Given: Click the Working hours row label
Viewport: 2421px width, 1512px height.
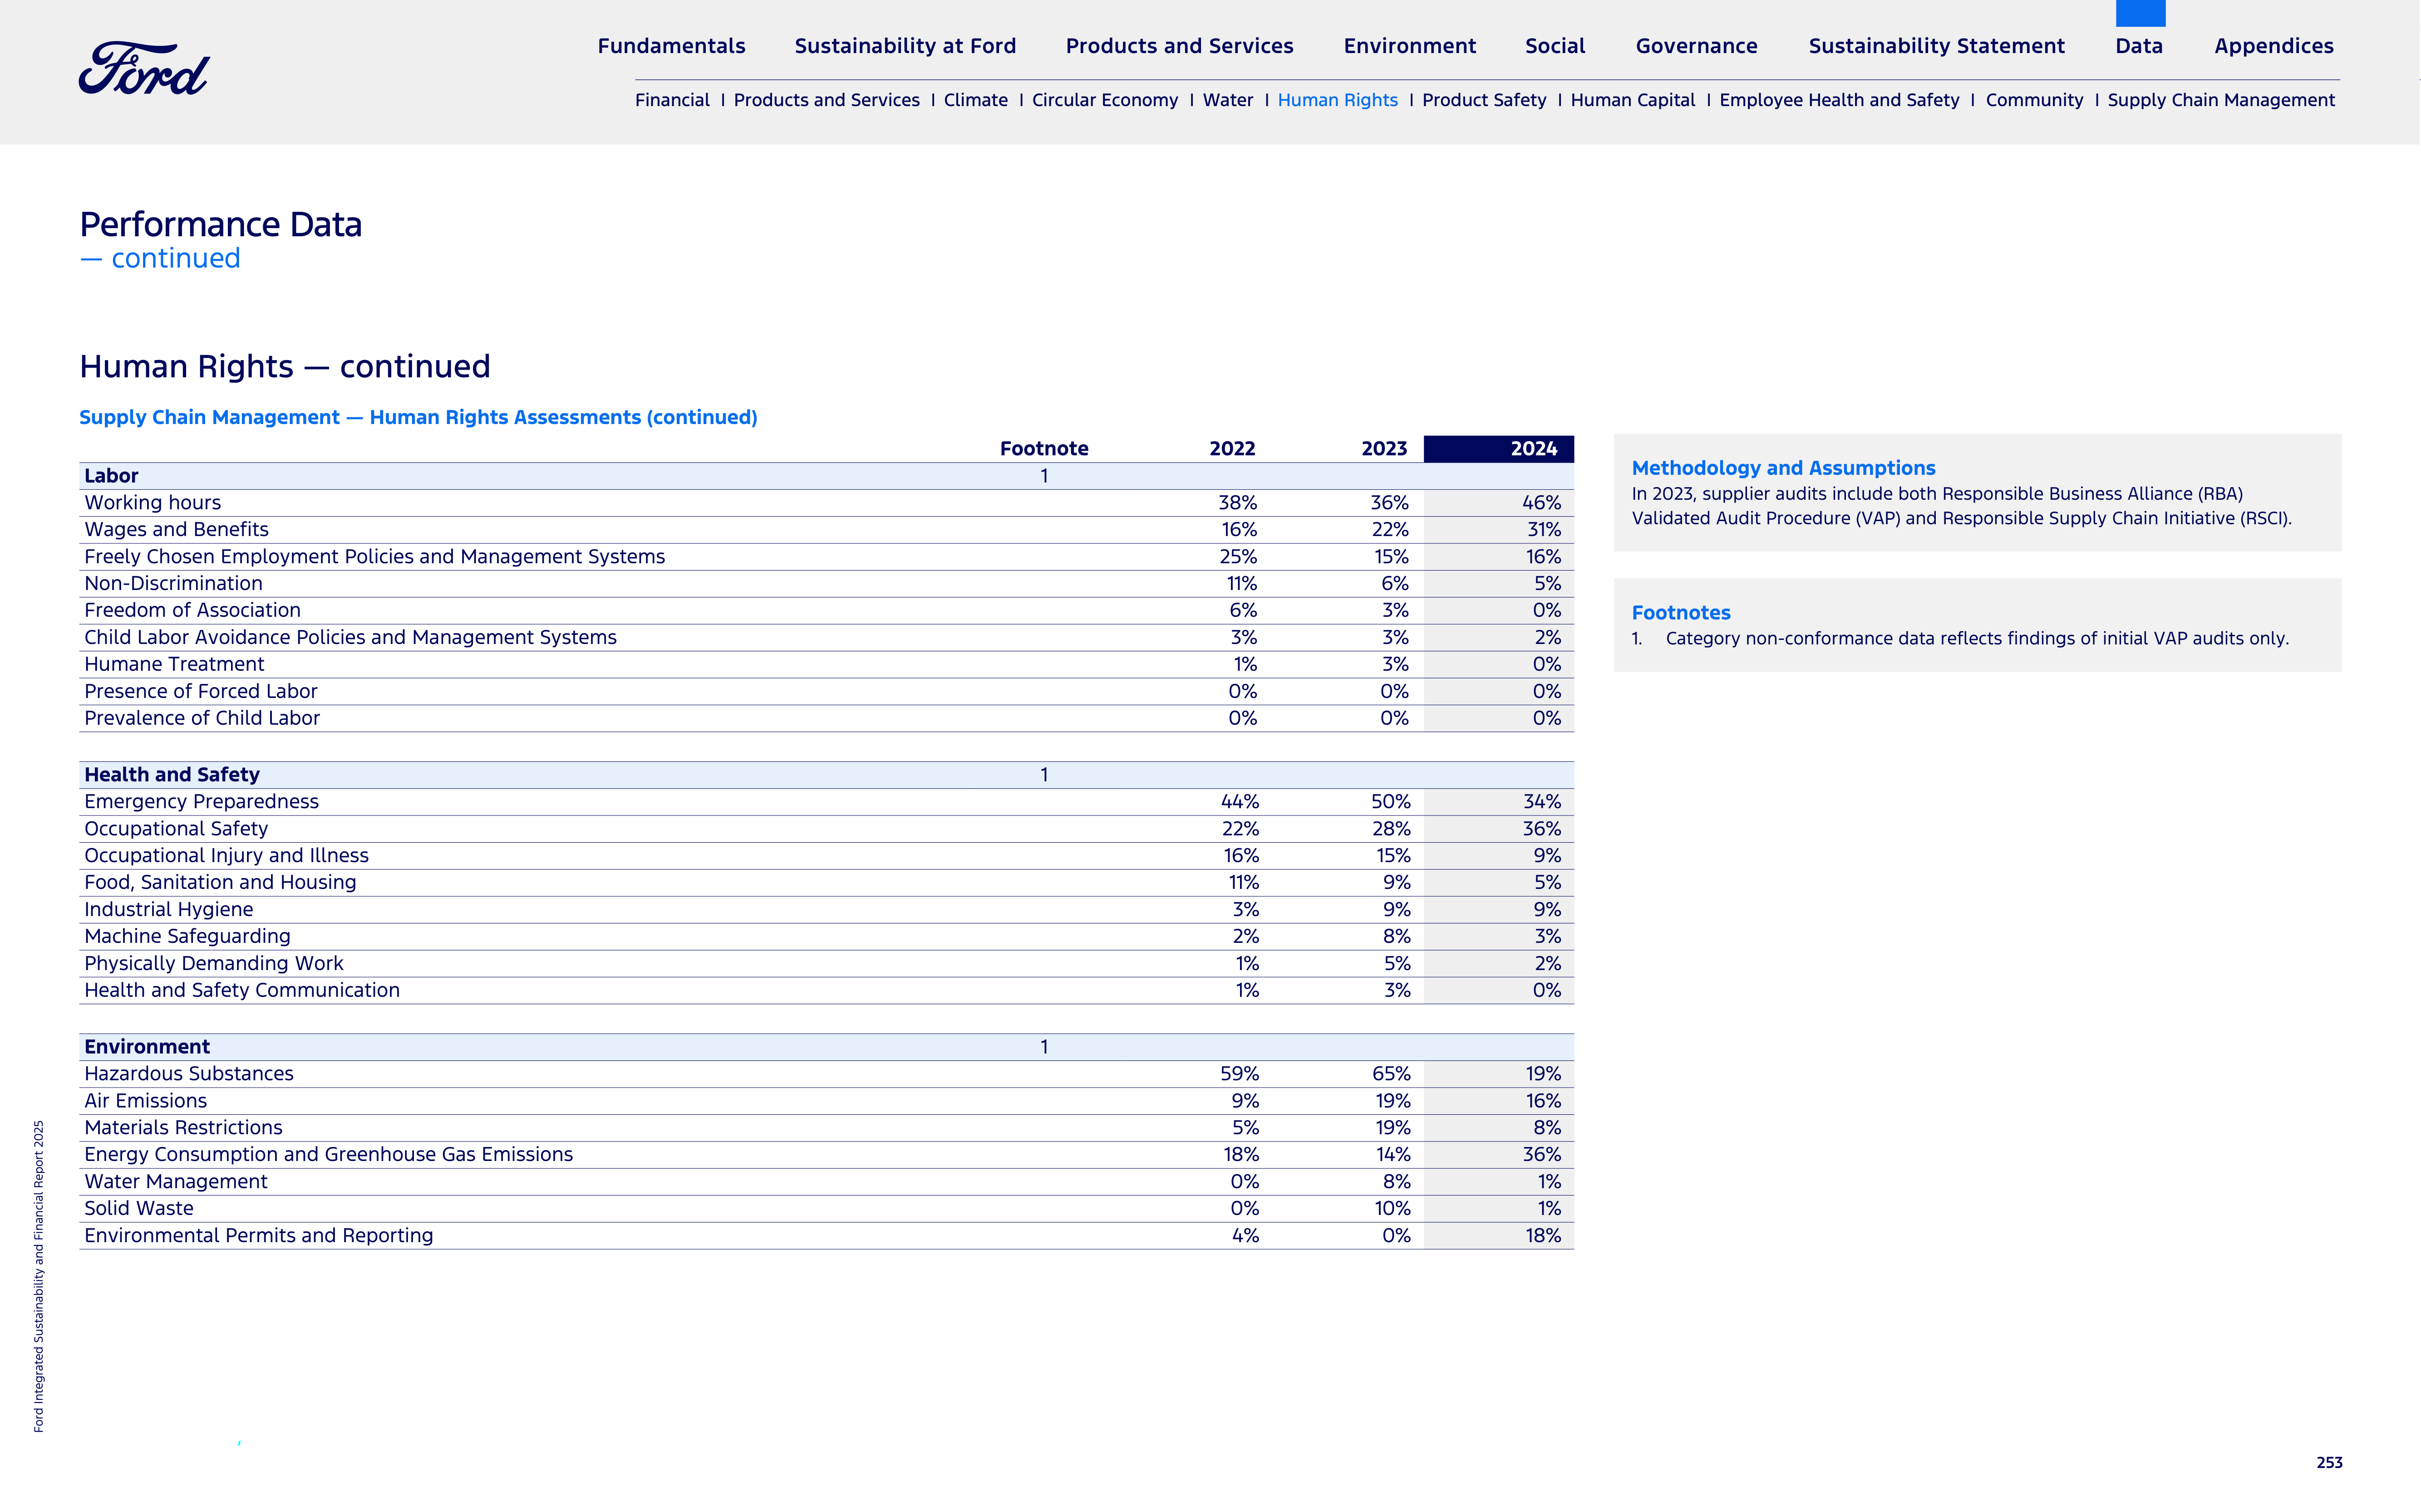Looking at the screenshot, I should click(152, 503).
